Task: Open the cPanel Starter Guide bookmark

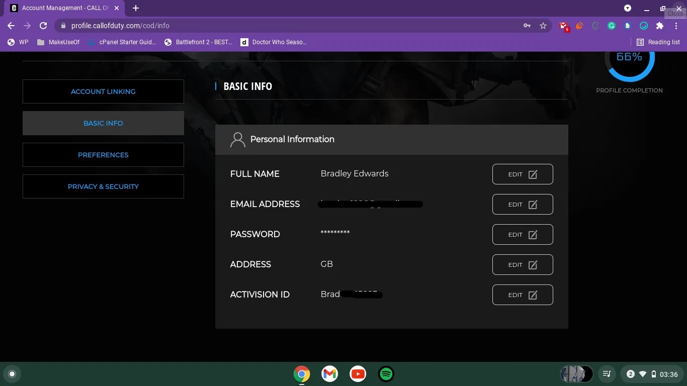Action: (121, 42)
